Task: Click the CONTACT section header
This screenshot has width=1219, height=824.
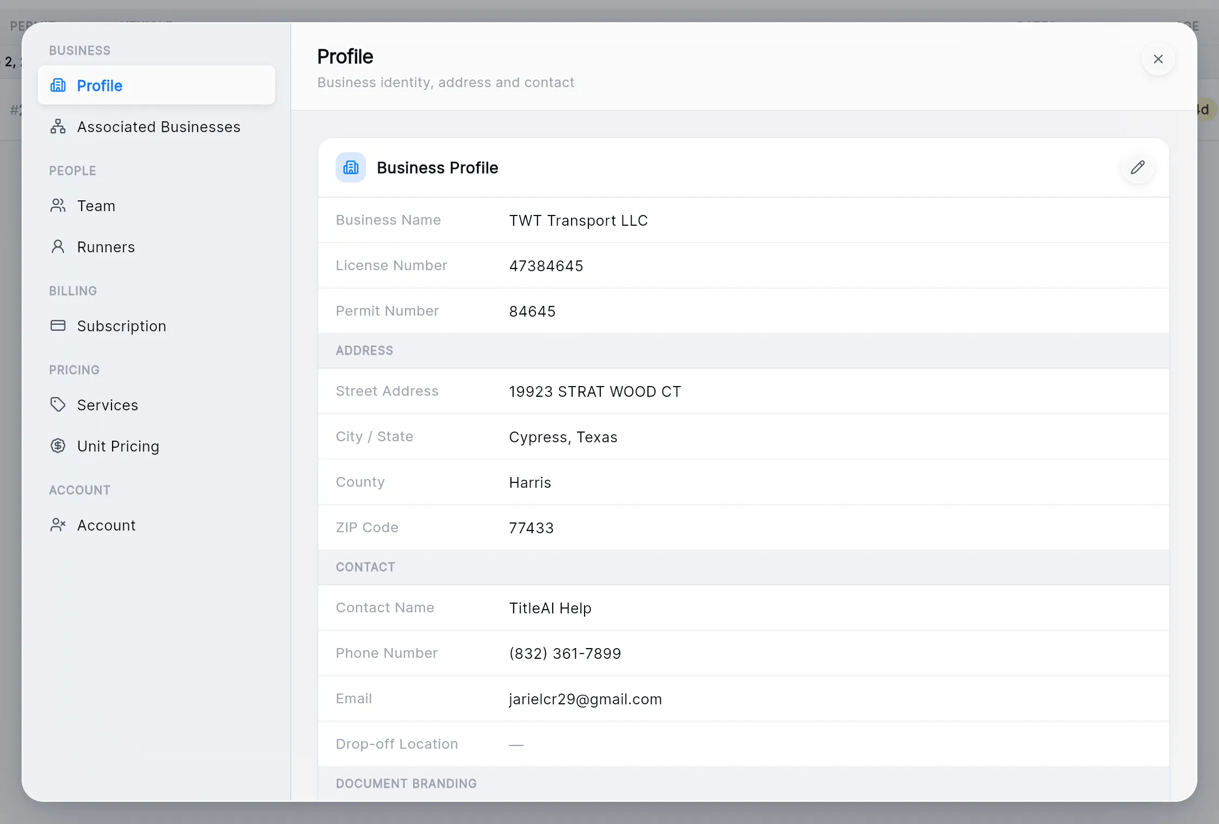Action: (365, 567)
